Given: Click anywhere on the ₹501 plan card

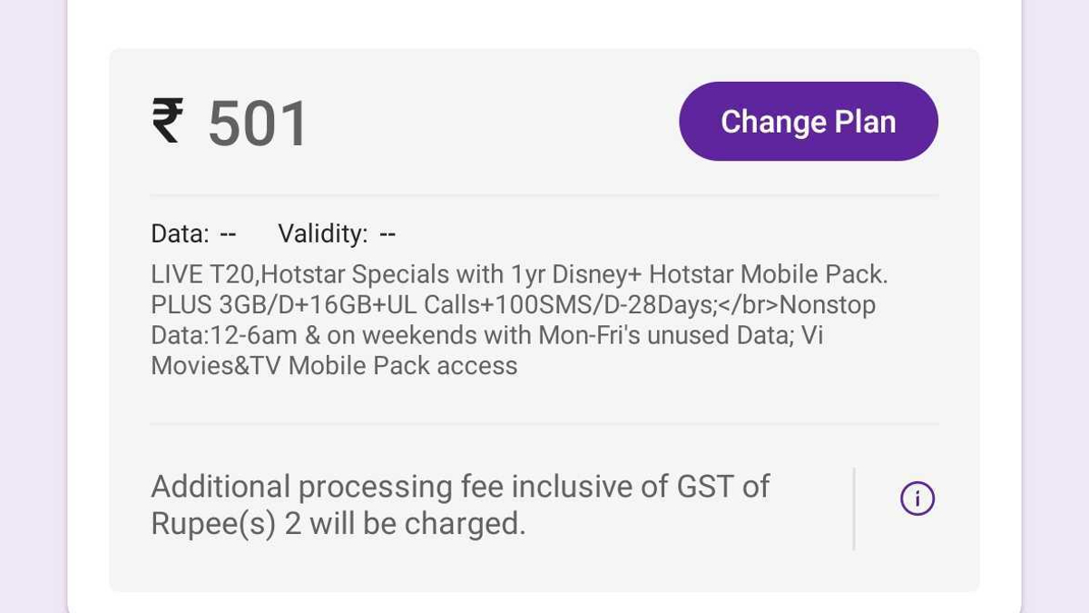Looking at the screenshot, I should (x=543, y=318).
